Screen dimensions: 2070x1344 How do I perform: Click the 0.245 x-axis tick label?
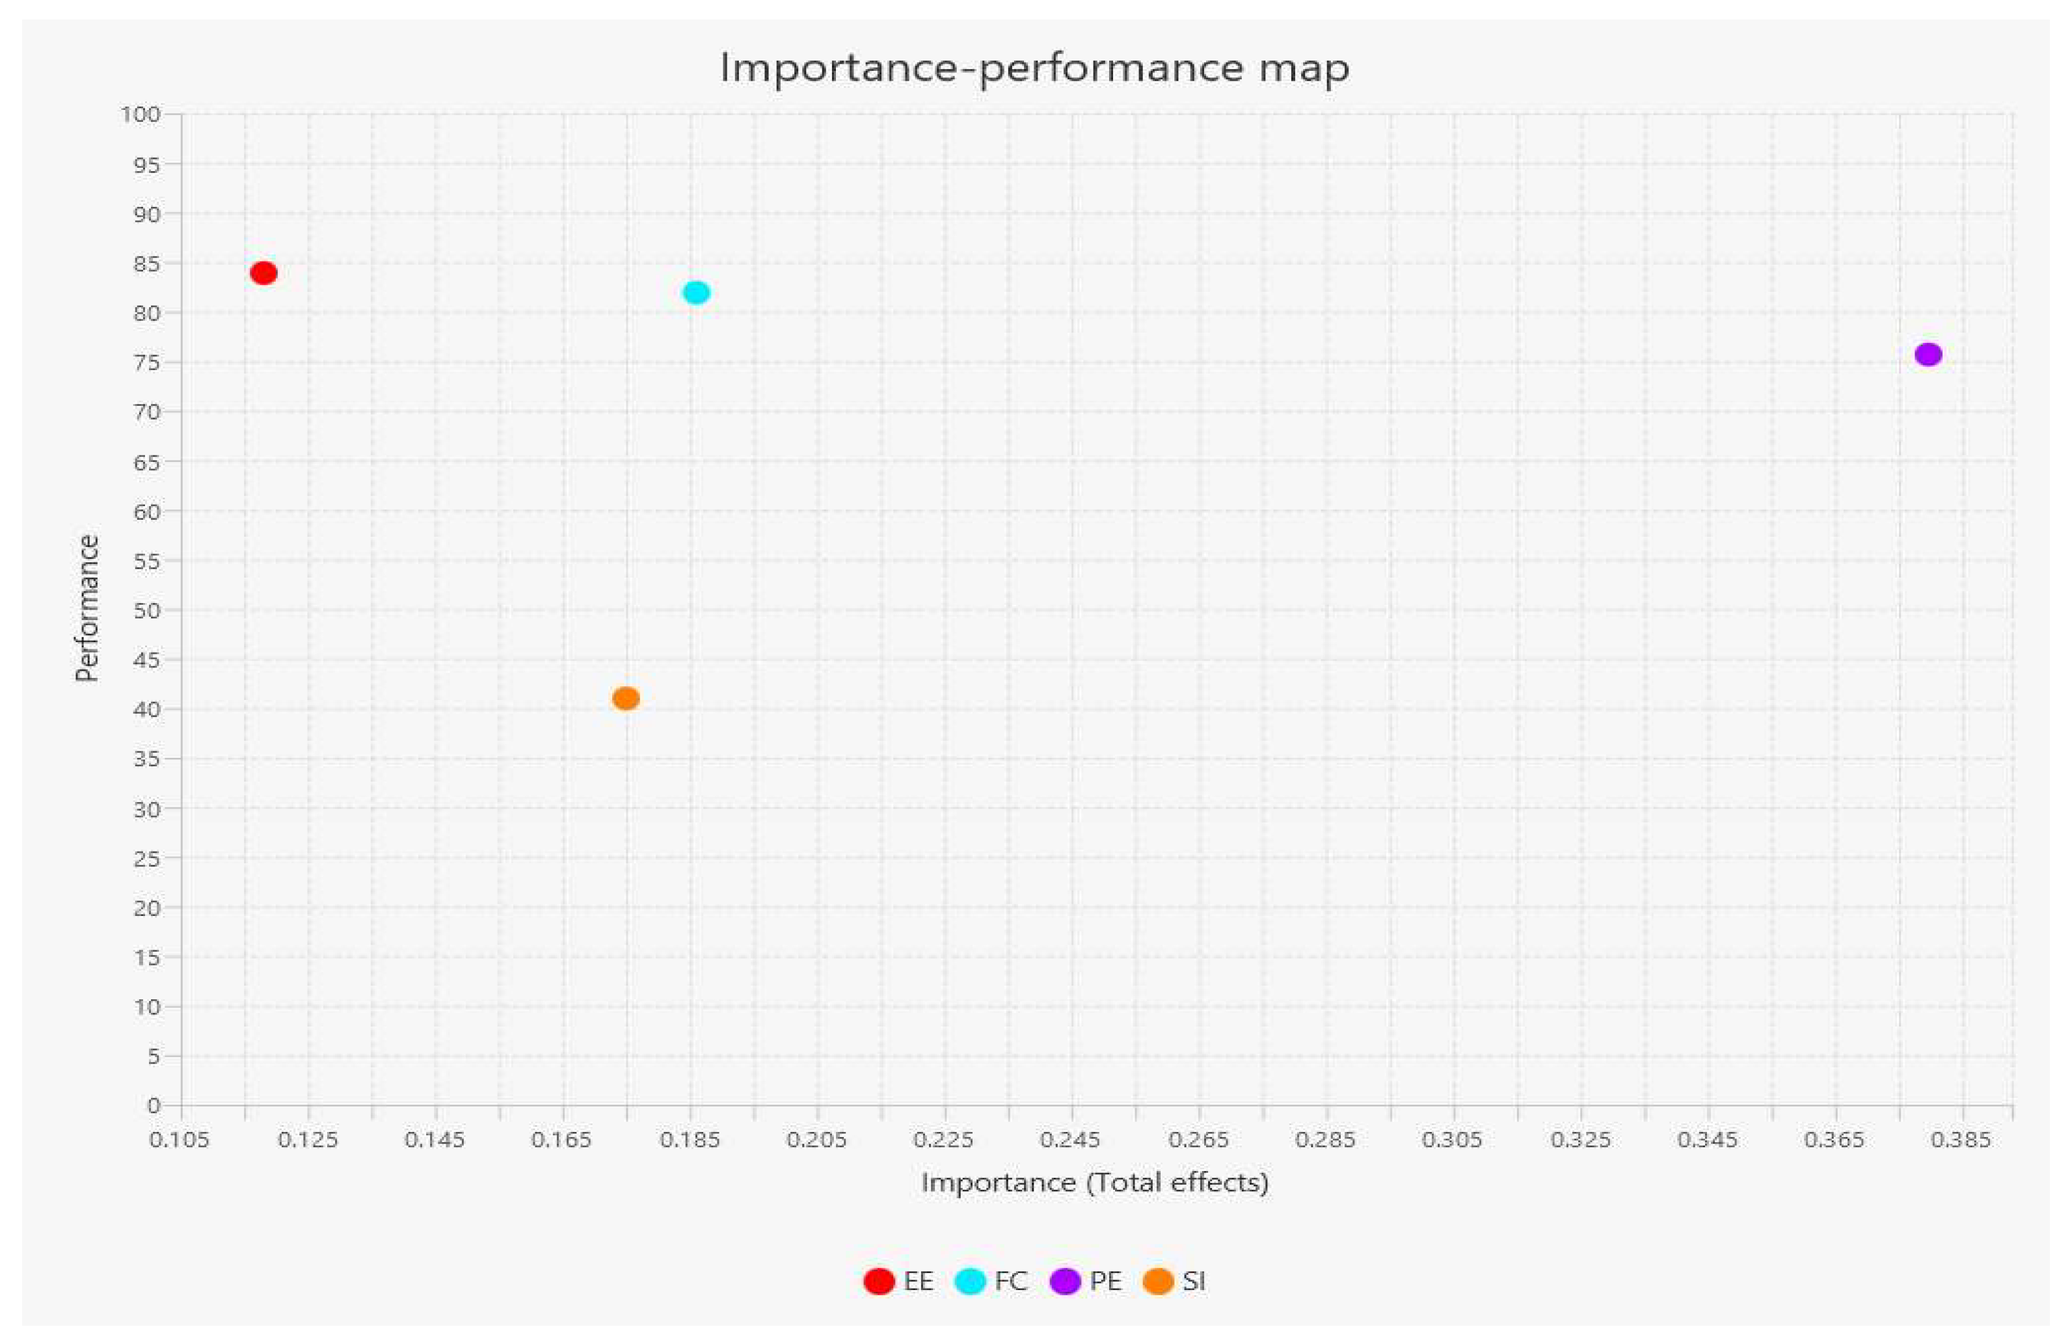click(1071, 1140)
